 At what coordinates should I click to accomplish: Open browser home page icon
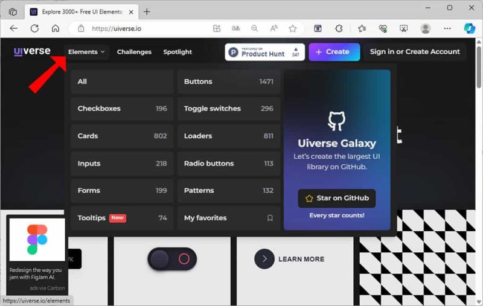click(56, 28)
